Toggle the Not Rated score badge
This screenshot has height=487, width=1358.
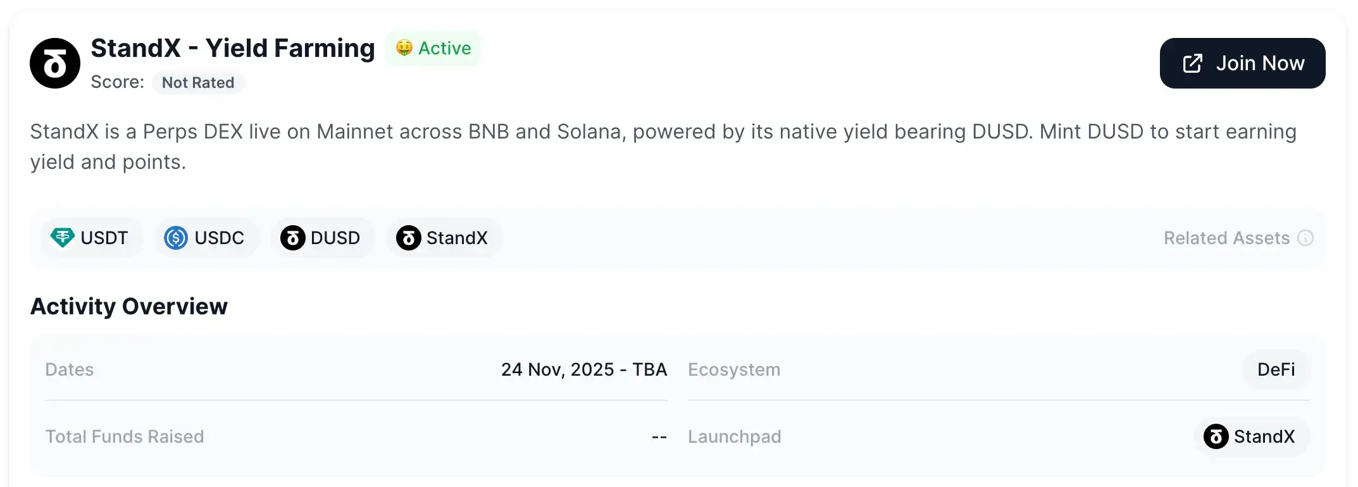point(198,82)
